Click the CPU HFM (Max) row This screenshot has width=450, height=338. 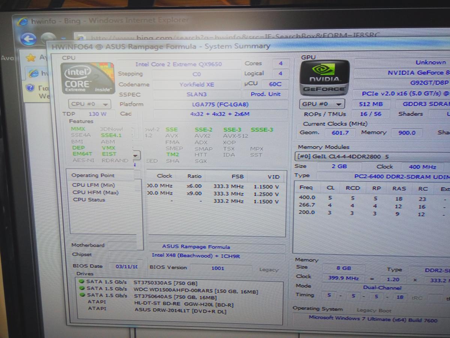[x=175, y=193]
